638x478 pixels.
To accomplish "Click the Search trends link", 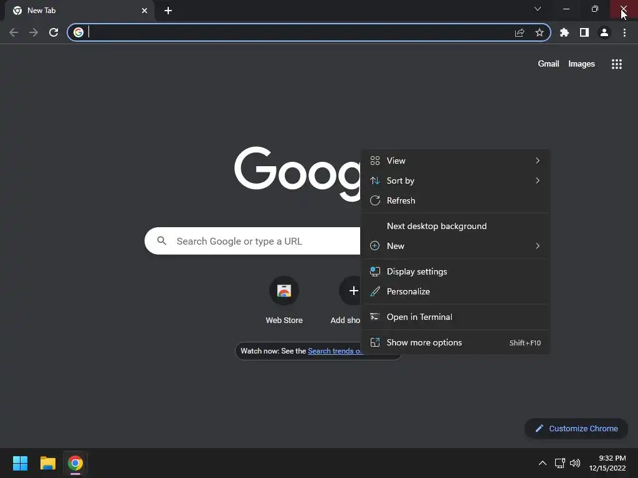I will 335,351.
